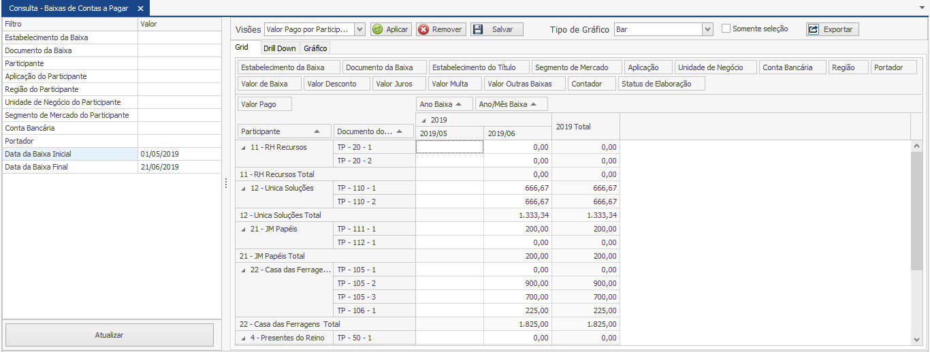930x352 pixels.
Task: Click sort arrow on Ano Baixa field
Action: click(460, 104)
